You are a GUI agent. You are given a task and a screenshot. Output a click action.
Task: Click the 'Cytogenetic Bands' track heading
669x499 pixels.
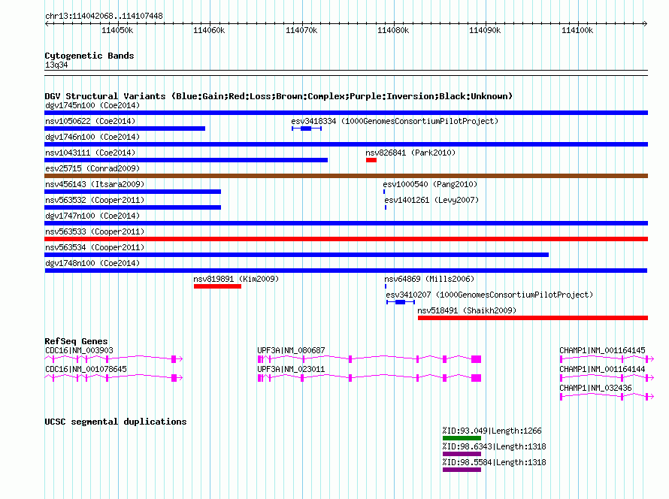pyautogui.click(x=89, y=56)
